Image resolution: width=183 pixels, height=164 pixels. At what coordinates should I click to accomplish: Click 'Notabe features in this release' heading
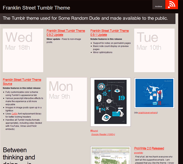click(106, 39)
